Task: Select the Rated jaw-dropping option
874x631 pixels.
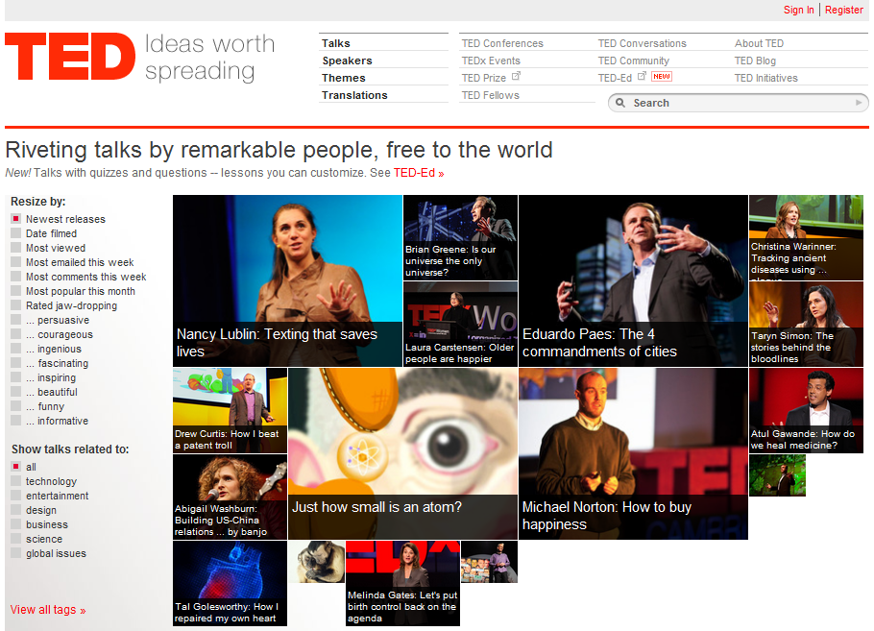Action: 15,305
